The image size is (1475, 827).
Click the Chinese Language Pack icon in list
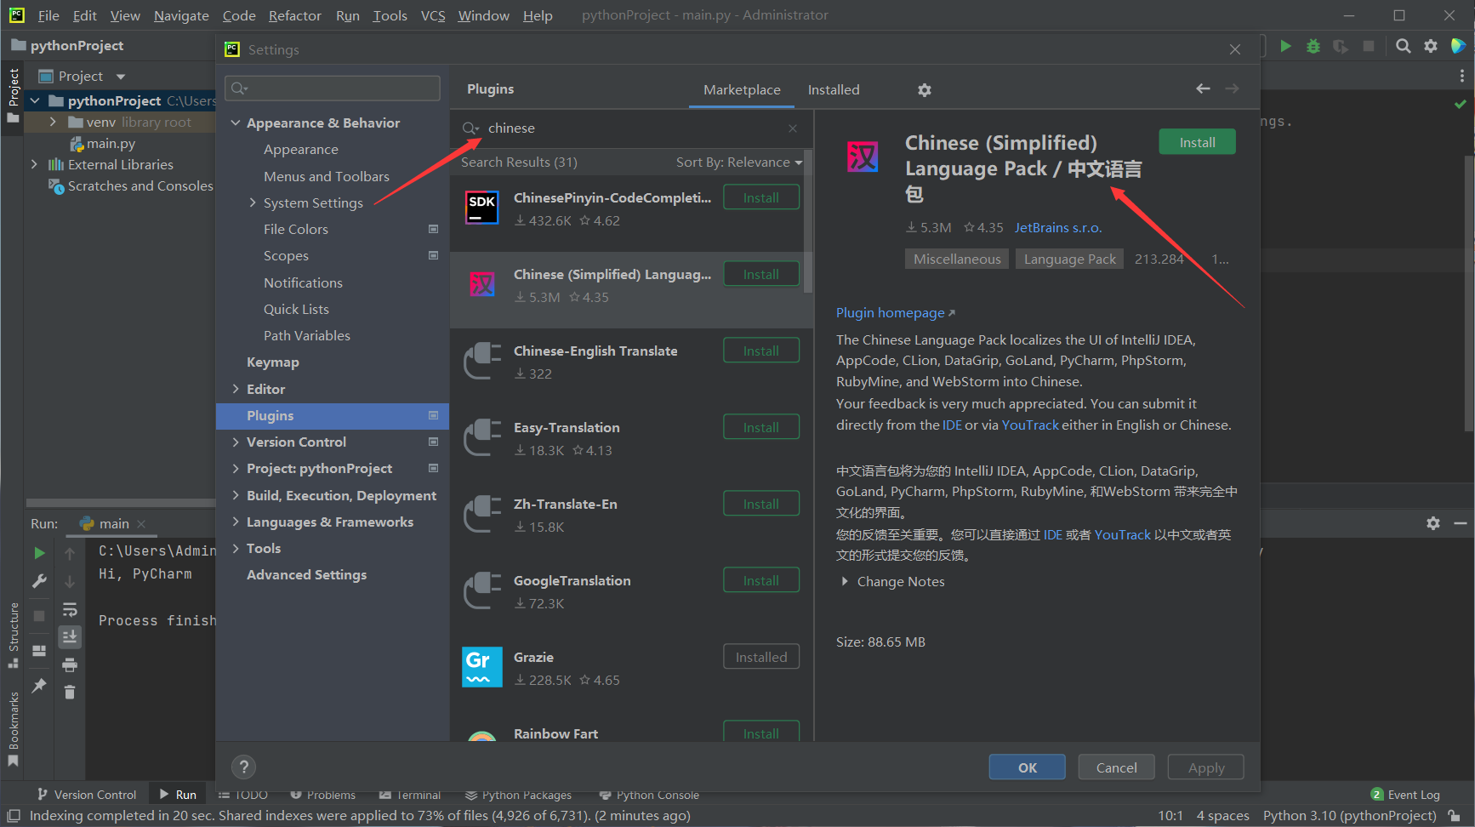[x=482, y=284]
